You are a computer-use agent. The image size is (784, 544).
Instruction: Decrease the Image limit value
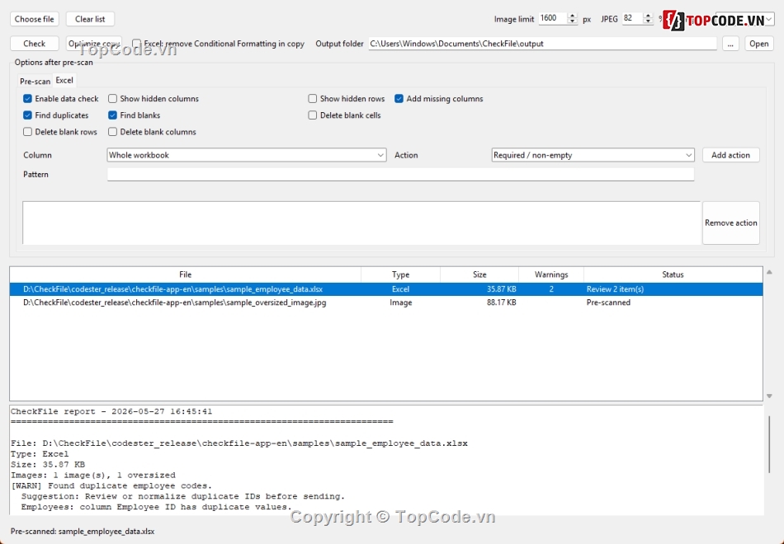pyautogui.click(x=573, y=21)
